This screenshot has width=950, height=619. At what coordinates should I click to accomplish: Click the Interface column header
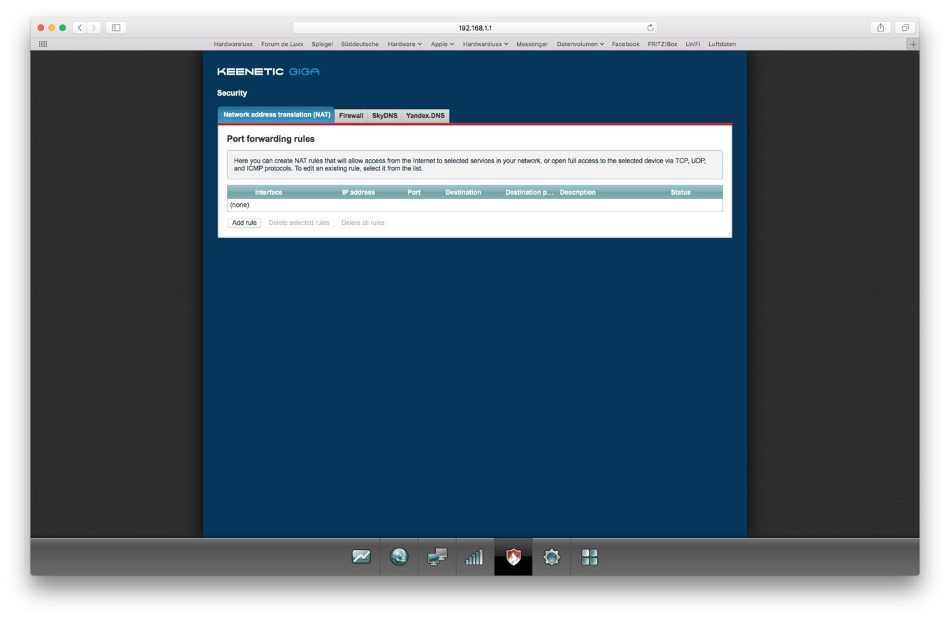point(268,192)
